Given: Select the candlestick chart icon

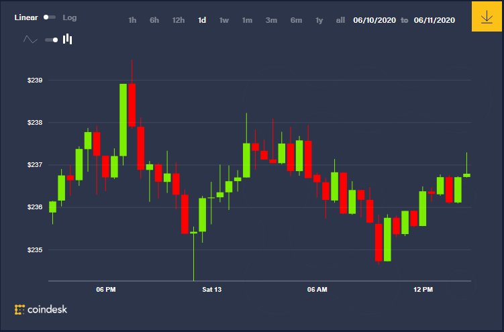Looking at the screenshot, I should pos(68,39).
